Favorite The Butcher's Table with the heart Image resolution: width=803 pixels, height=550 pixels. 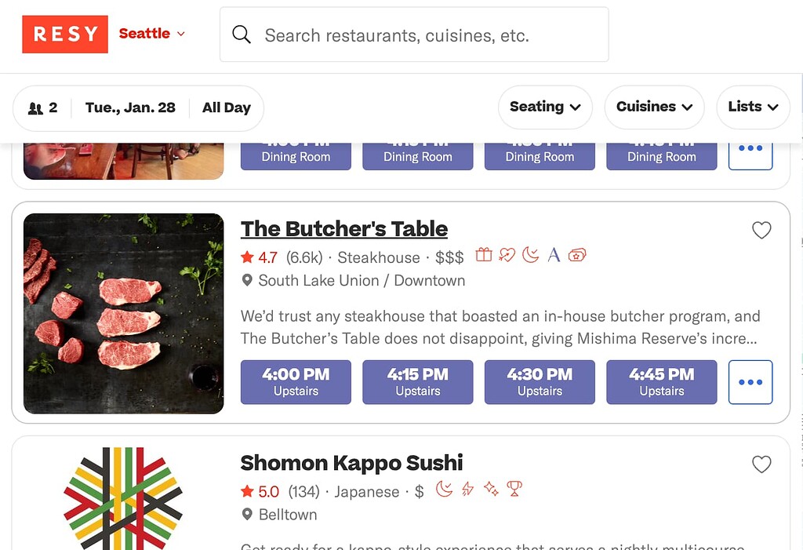click(761, 230)
